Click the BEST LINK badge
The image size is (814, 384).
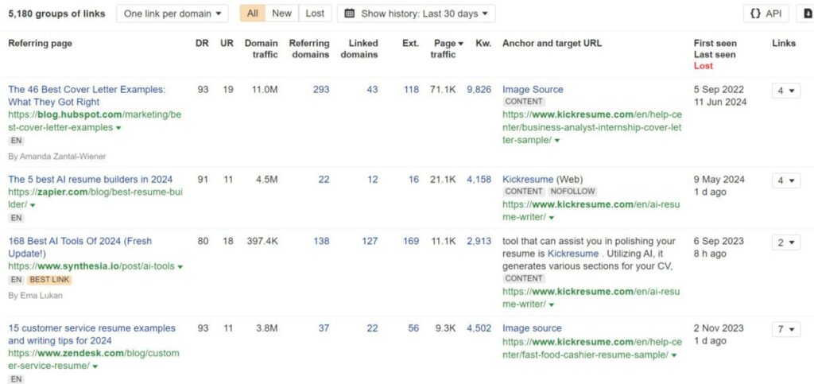point(49,280)
